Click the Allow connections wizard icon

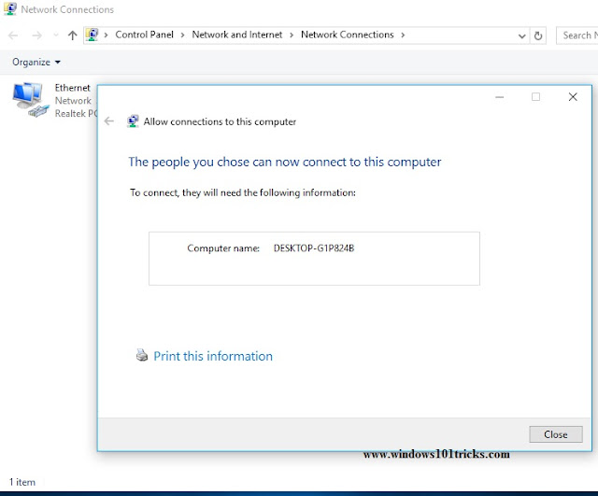coord(133,121)
